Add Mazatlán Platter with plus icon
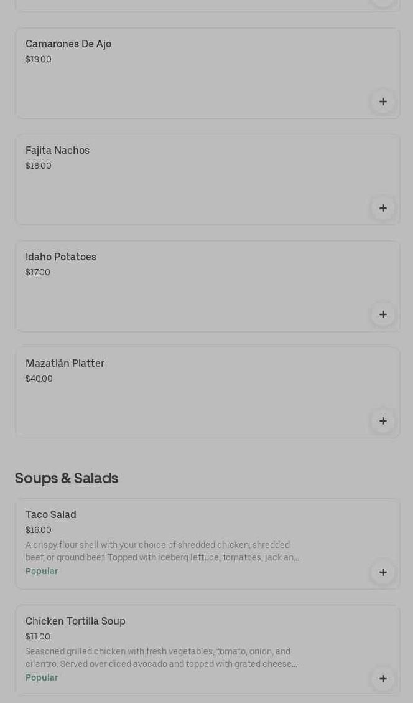 click(x=383, y=421)
